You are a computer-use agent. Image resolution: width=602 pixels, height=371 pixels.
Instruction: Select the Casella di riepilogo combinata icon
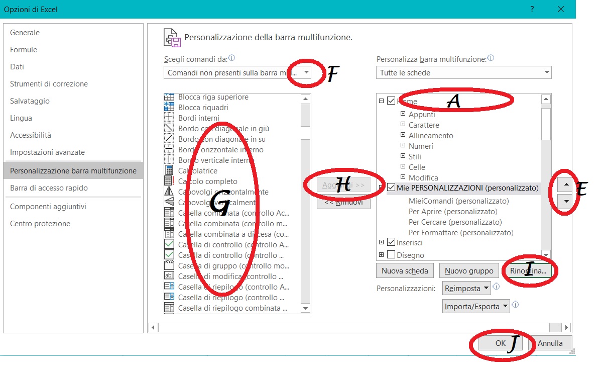(169, 308)
